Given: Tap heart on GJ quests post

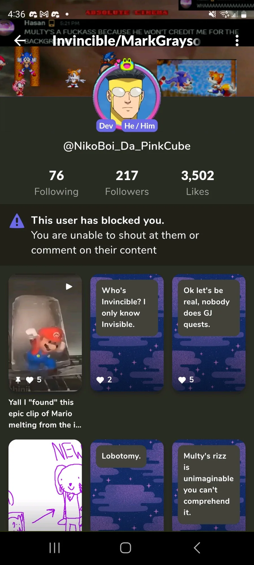Looking at the screenshot, I should [x=182, y=380].
